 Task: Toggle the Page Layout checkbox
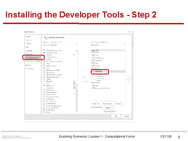point(94,58)
